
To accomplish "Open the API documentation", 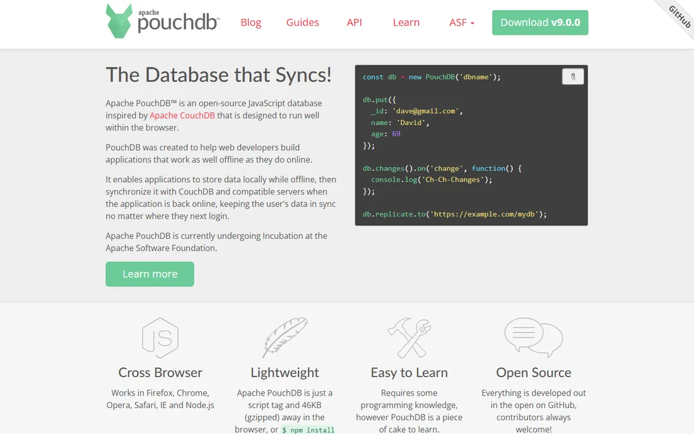I will click(x=354, y=23).
